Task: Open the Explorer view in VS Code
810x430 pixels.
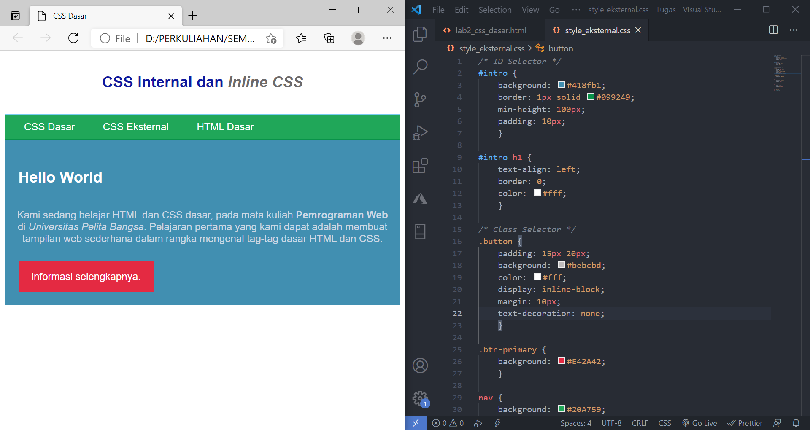Action: click(420, 34)
